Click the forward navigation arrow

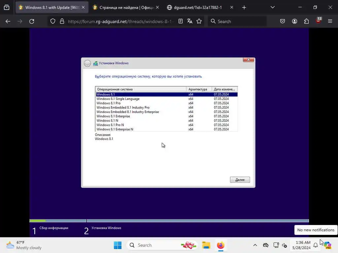pos(20,21)
